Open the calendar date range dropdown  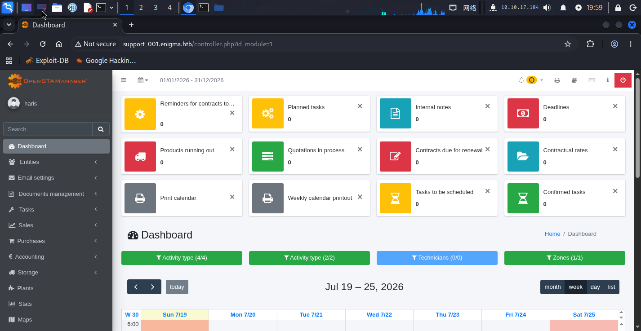click(x=143, y=80)
